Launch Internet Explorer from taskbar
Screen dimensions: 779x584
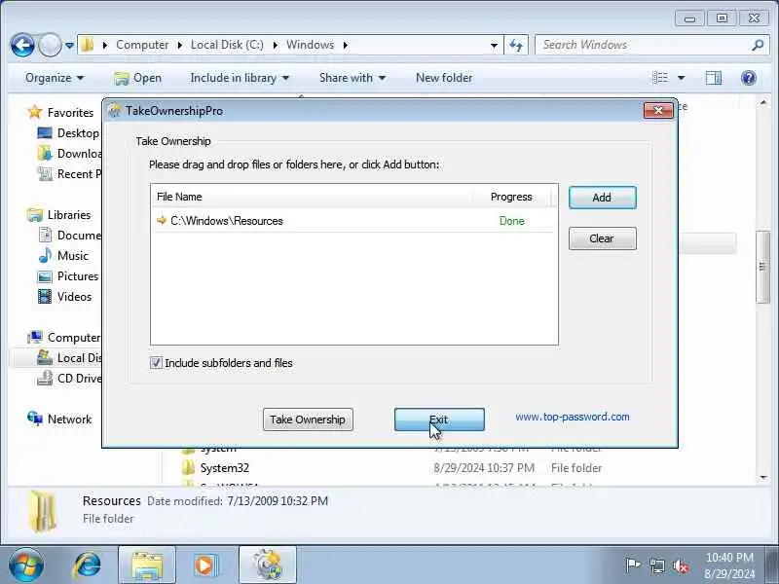88,566
